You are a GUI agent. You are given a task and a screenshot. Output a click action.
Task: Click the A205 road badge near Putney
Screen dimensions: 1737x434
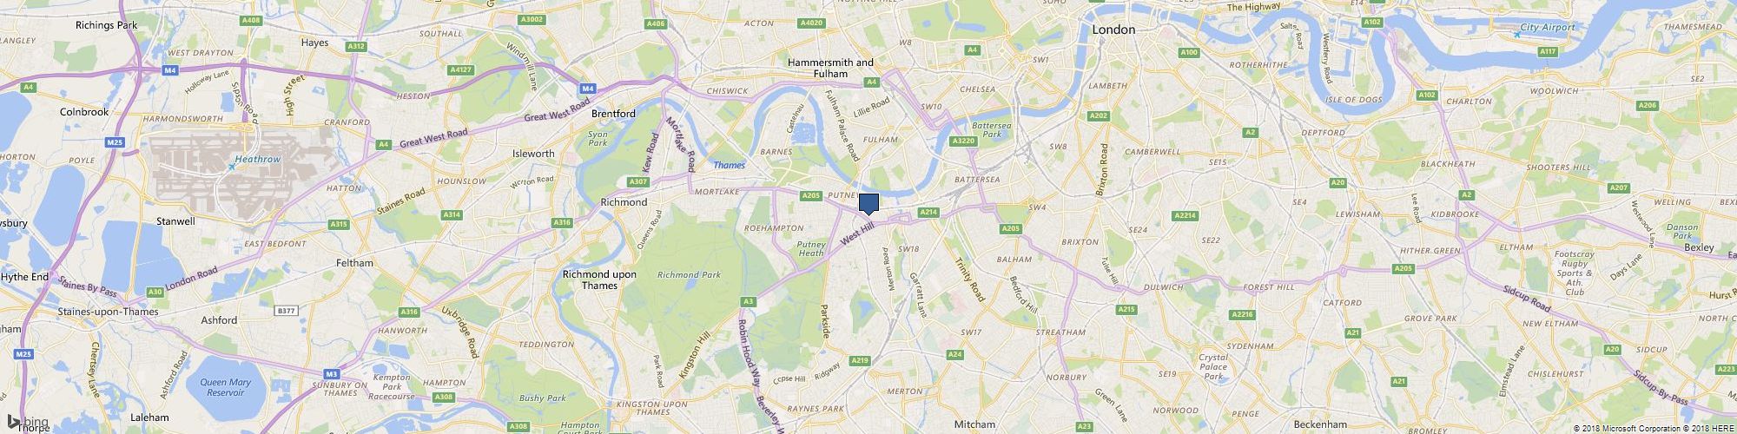tap(810, 196)
